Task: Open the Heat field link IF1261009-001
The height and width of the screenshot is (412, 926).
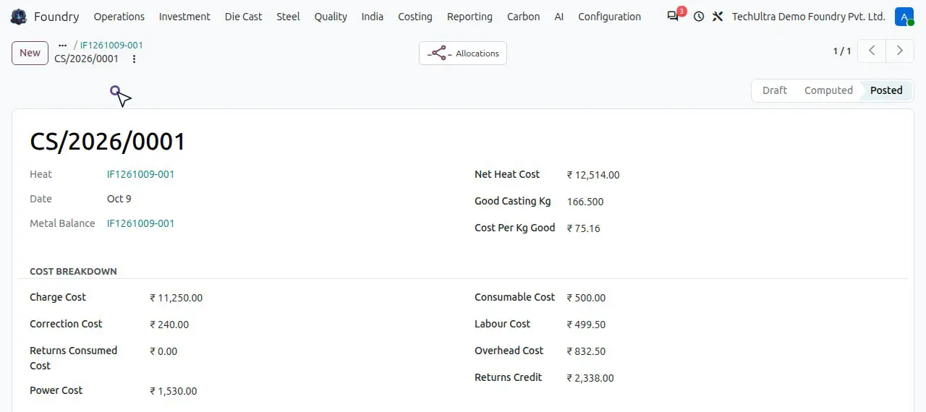Action: pos(140,174)
